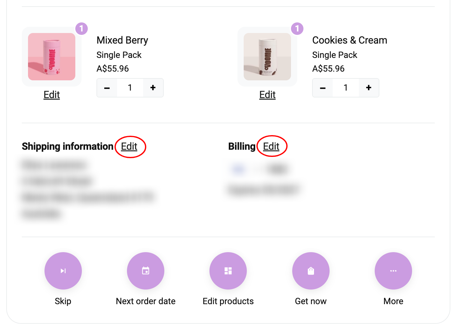Viewport: 455px width, 330px height.
Task: Click the Skip icon button
Action: [x=63, y=271]
